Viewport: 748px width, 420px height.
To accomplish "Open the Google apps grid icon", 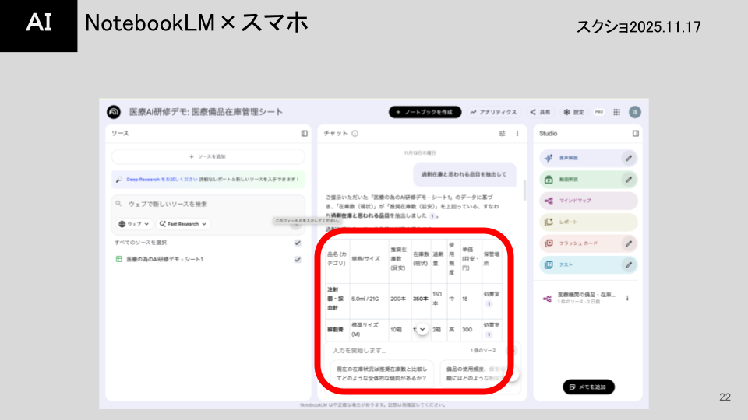I will 617,112.
